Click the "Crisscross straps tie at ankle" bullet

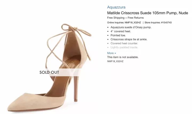click(129, 39)
